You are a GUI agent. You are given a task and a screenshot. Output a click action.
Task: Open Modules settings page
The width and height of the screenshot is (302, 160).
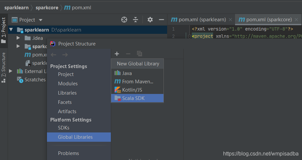[x=68, y=84]
